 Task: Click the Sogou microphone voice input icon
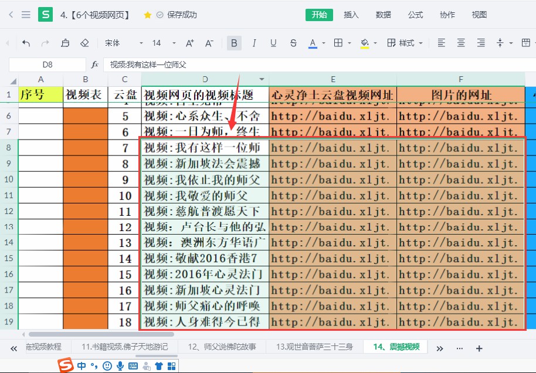click(x=120, y=366)
